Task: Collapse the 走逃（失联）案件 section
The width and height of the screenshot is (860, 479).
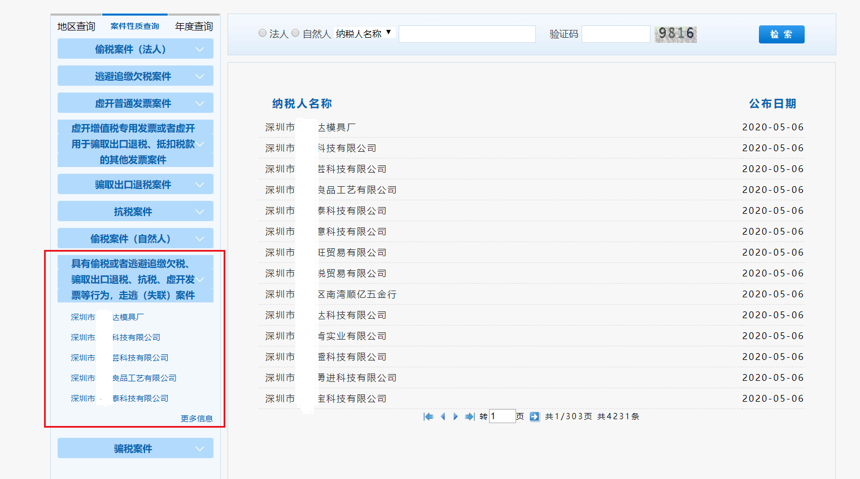Action: tap(136, 279)
